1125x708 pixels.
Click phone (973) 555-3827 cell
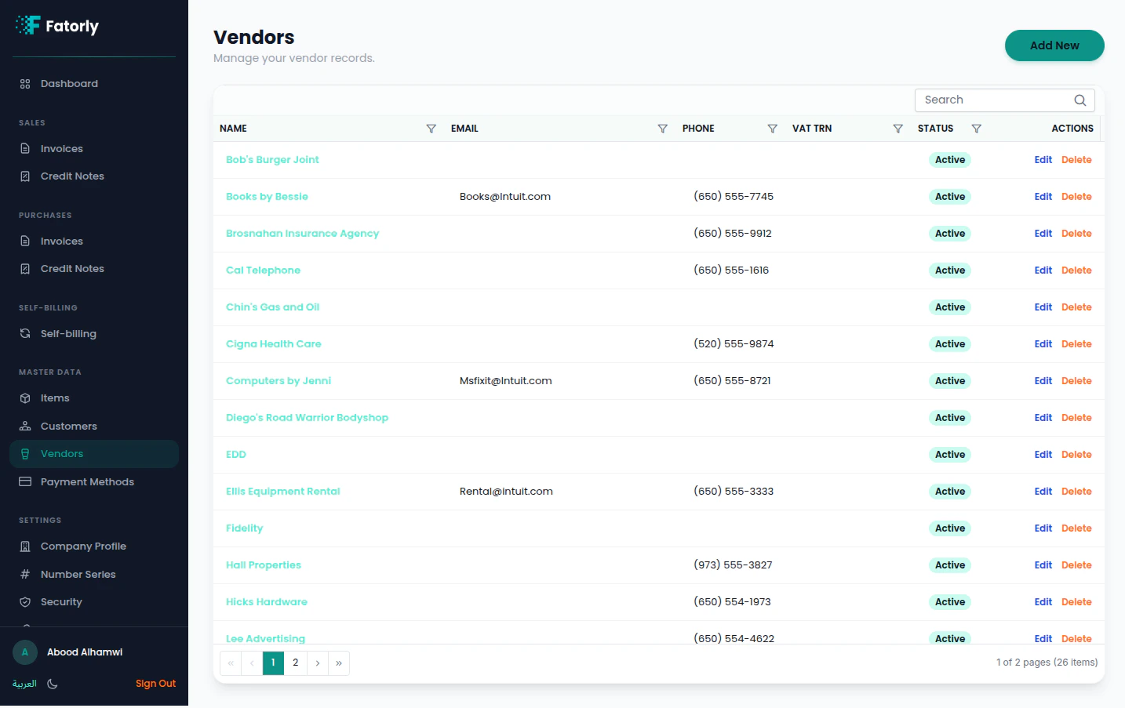point(733,565)
